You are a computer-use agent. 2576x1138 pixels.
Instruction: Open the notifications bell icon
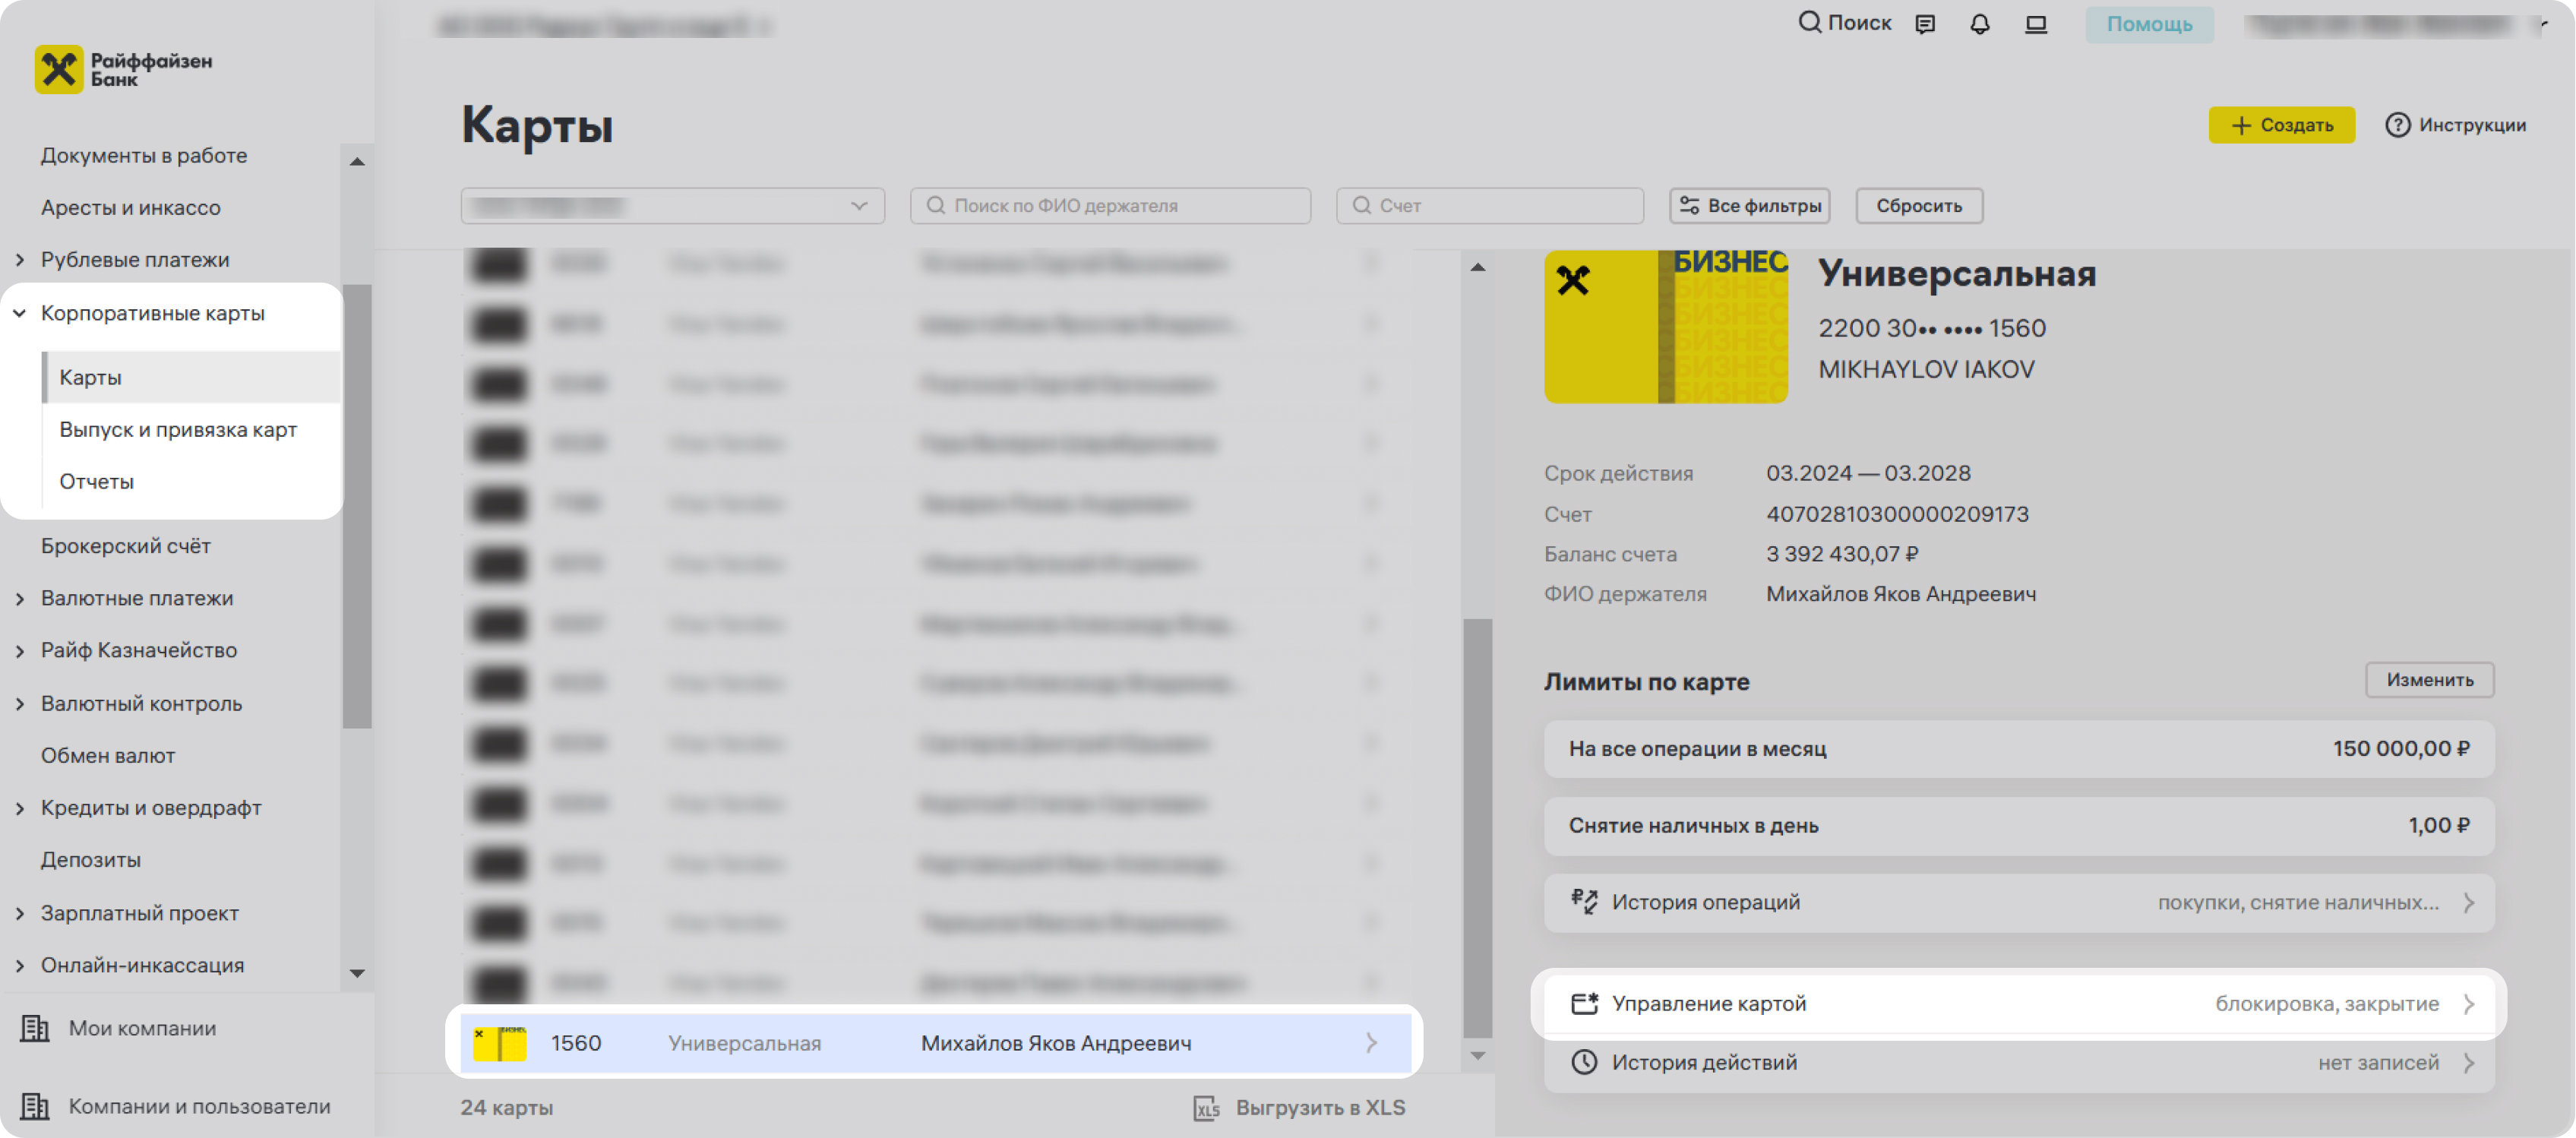pos(1979,24)
